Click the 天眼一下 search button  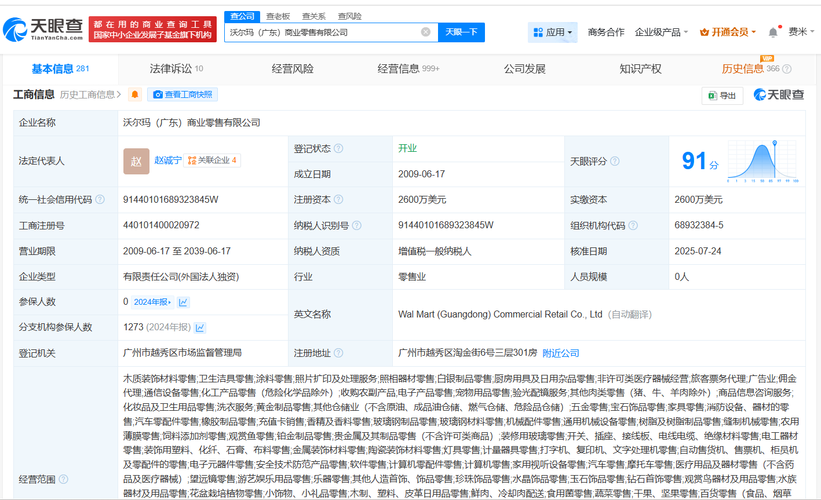click(x=461, y=32)
